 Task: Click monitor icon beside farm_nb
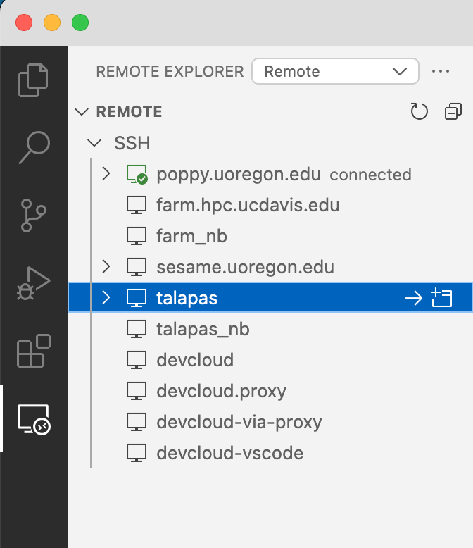[137, 236]
